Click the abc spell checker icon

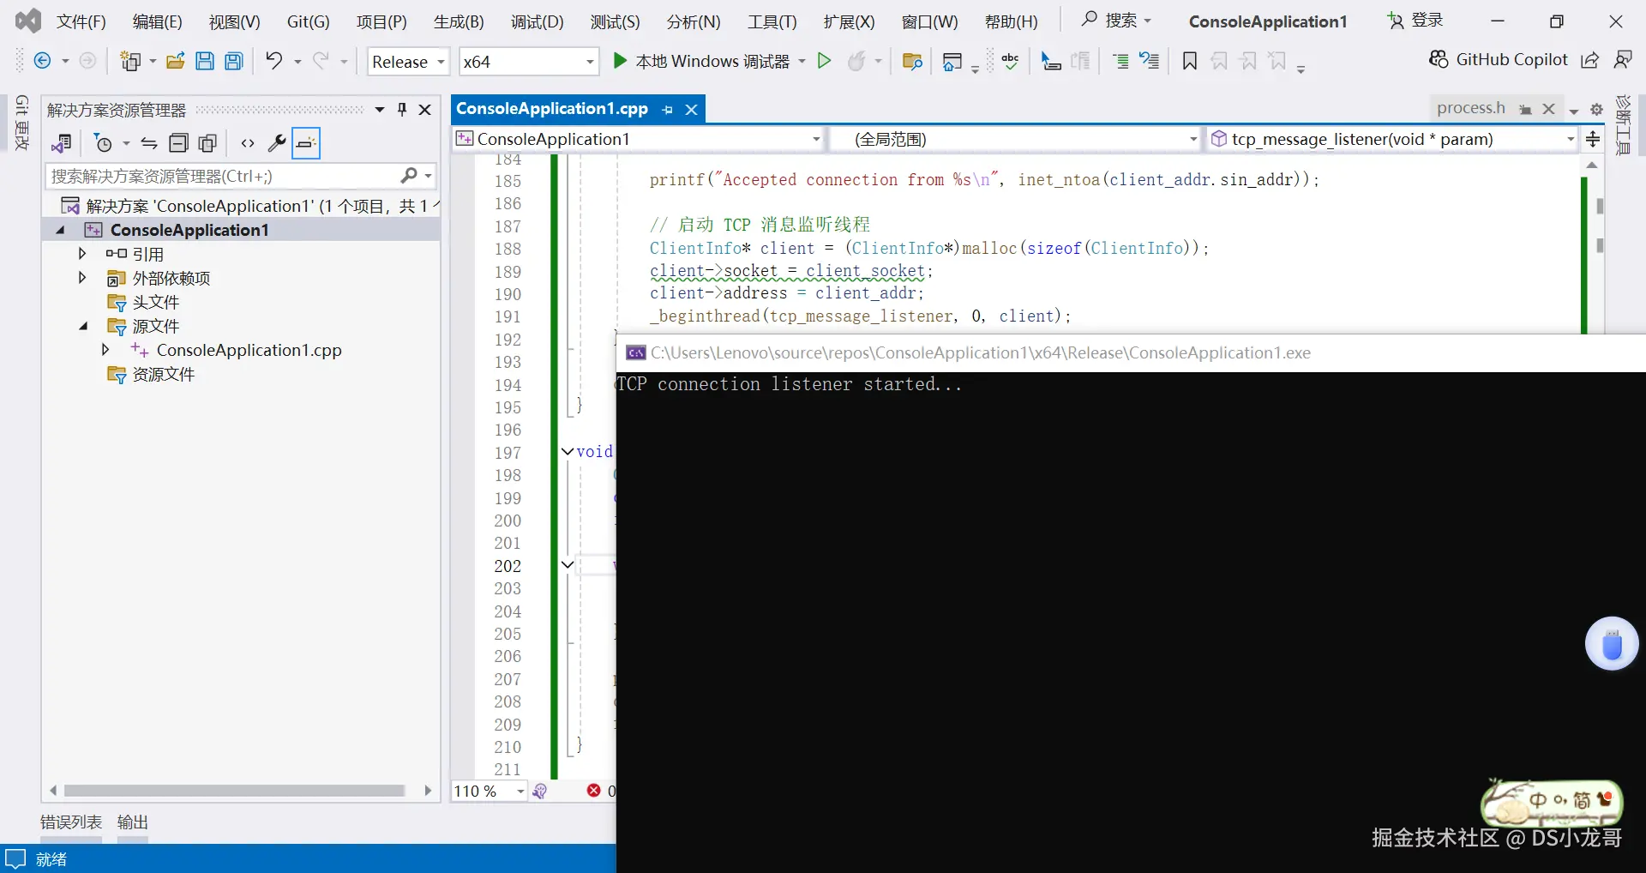point(1010,61)
